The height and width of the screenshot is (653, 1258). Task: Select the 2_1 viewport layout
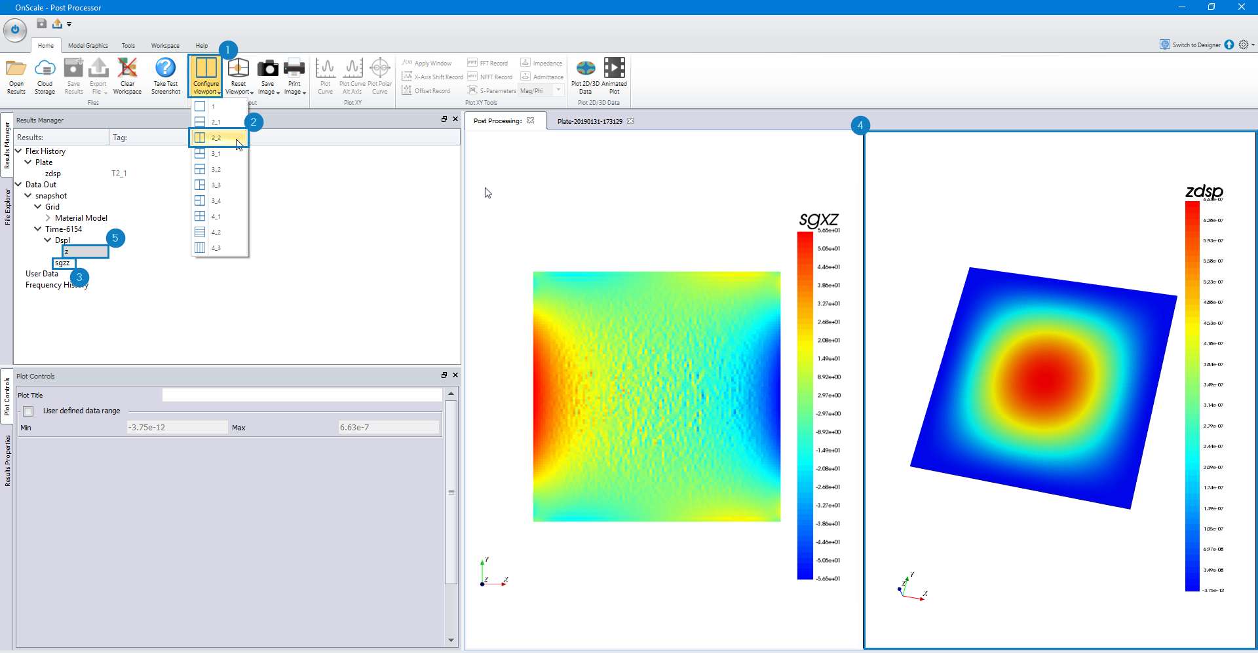[x=219, y=122]
